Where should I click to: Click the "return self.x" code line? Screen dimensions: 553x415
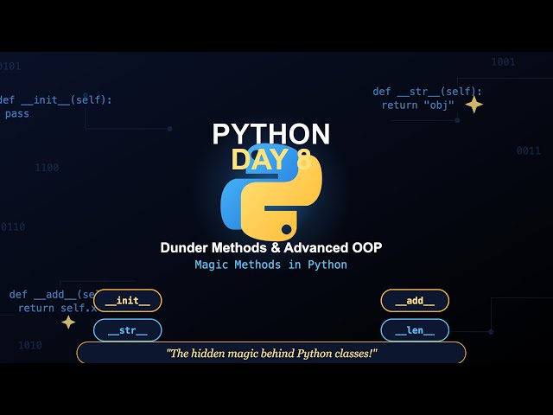57,308
